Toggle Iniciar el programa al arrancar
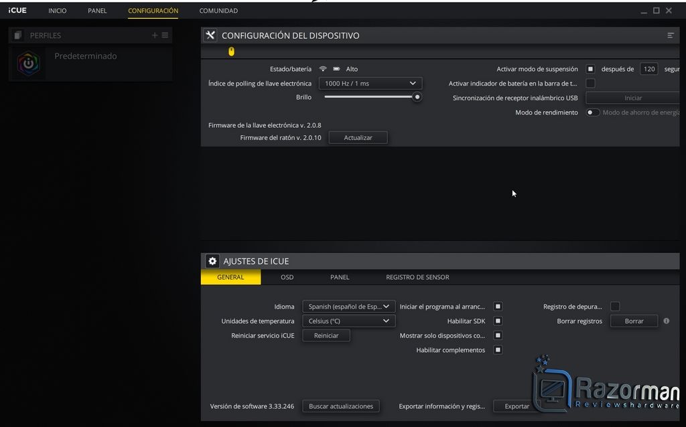 pos(498,307)
